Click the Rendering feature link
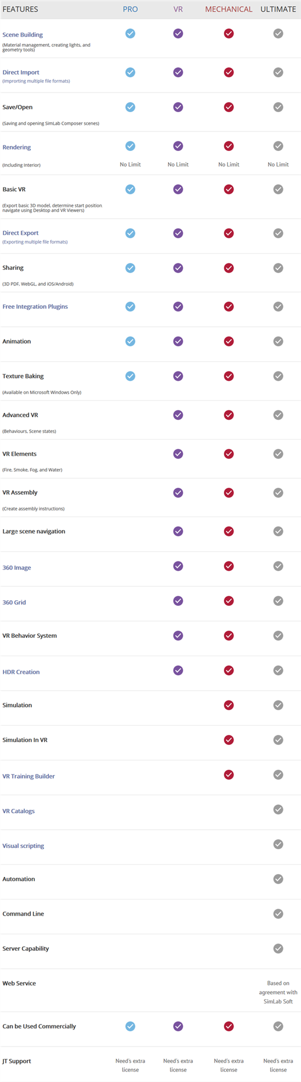 (17, 147)
